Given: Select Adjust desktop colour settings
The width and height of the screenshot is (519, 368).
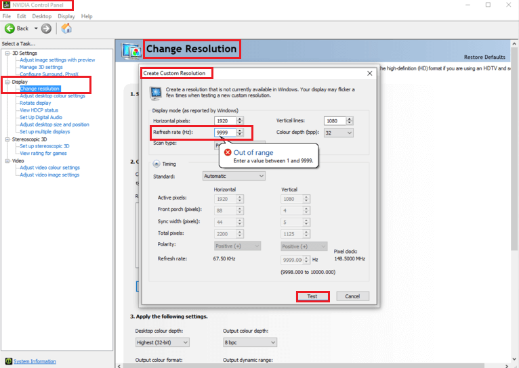Looking at the screenshot, I should [x=52, y=96].
